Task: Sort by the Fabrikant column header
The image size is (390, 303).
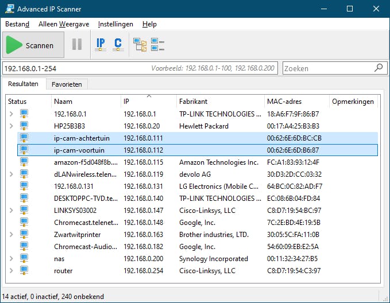Action: coord(193,102)
